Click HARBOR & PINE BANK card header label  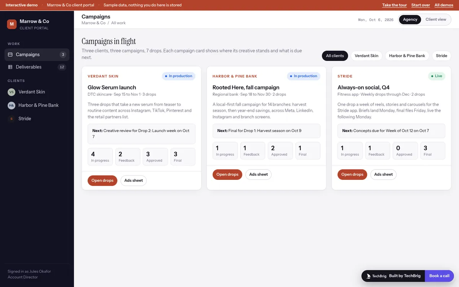(235, 76)
